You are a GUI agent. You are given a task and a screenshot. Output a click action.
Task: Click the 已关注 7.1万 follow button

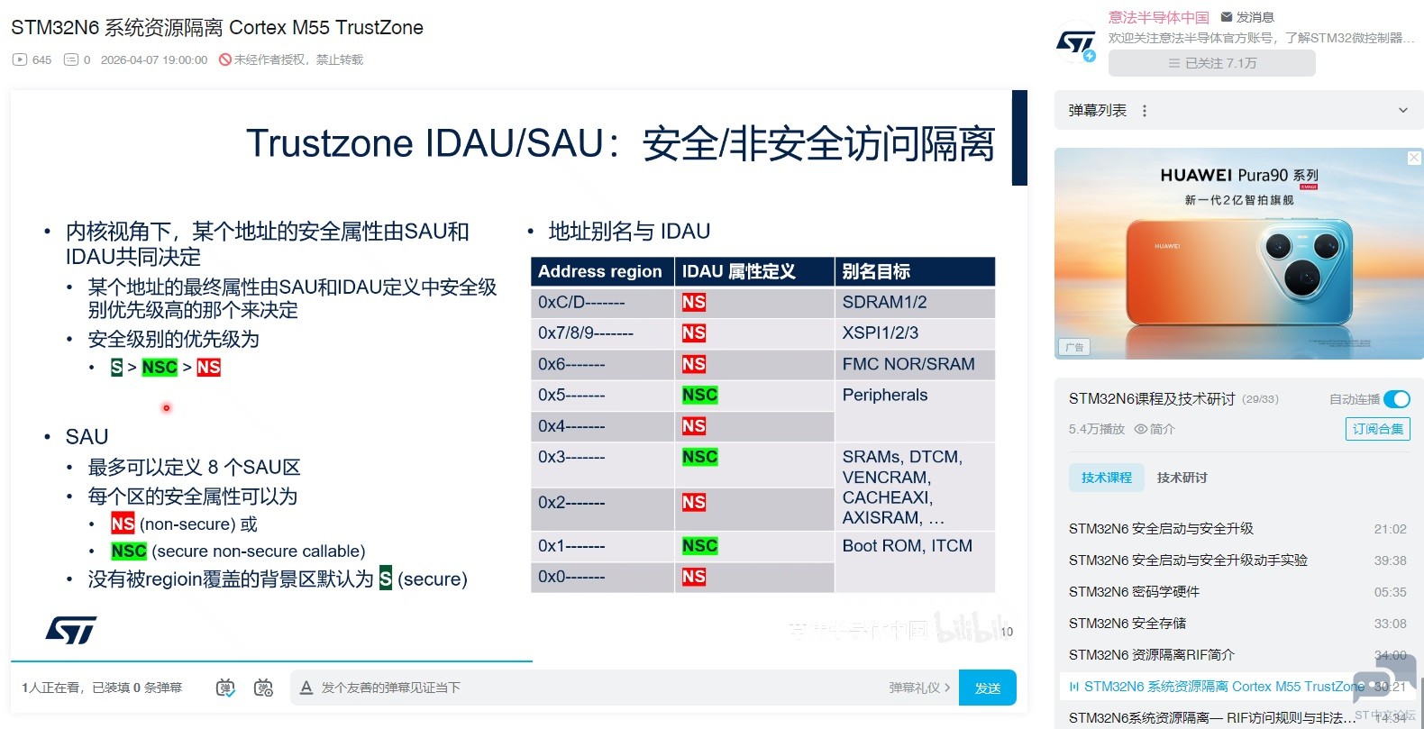[1212, 63]
